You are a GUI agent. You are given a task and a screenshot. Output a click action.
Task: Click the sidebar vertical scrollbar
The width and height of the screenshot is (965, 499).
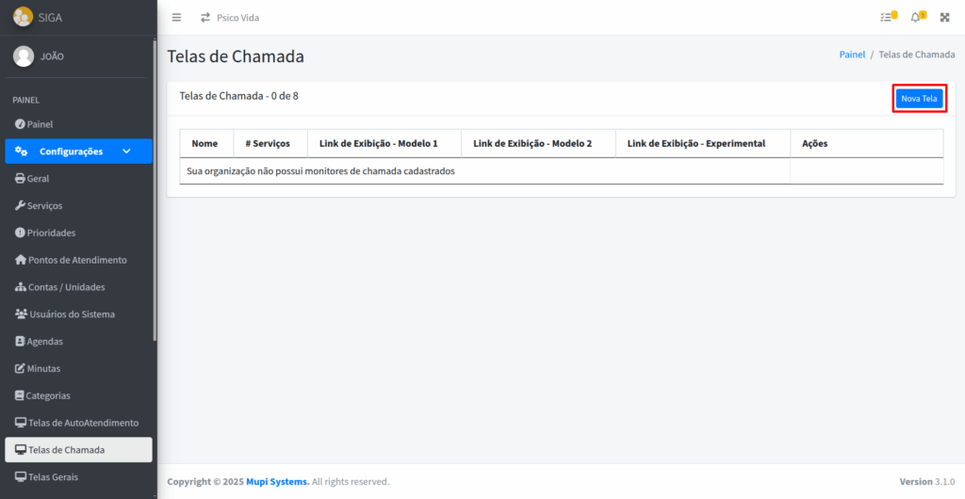[155, 190]
